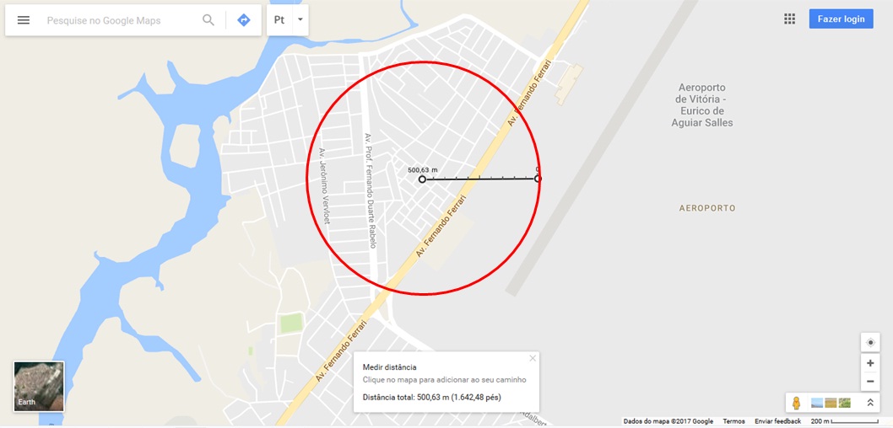Open the Pt language dropdown arrow
Viewport: 893px width, 428px height.
click(300, 20)
